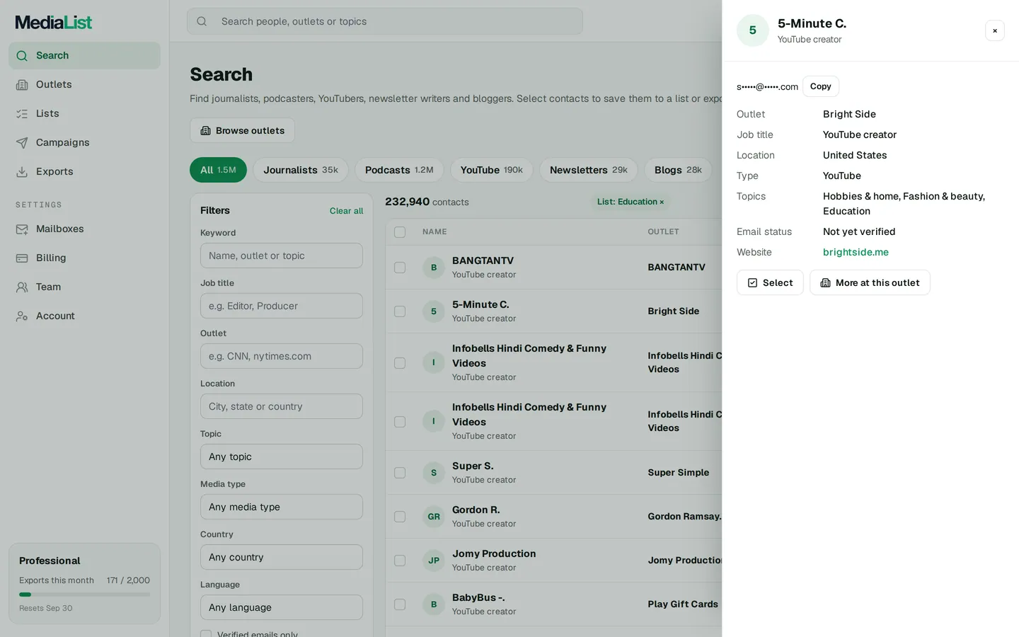Click the Jomy Production avatar badge

coord(434,561)
